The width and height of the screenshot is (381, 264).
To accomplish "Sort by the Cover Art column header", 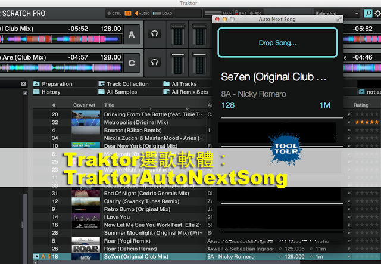I will tap(84, 105).
